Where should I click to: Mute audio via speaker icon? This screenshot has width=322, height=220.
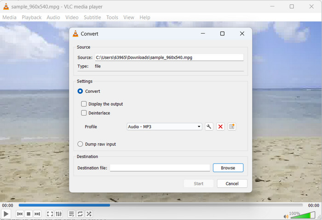pyautogui.click(x=286, y=216)
